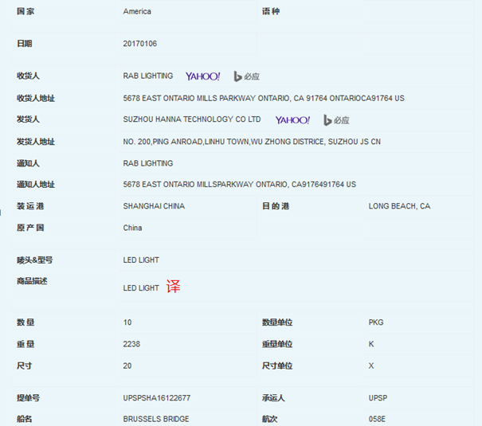Select date value 20170106
Image resolution: width=482 pixels, height=426 pixels.
140,44
